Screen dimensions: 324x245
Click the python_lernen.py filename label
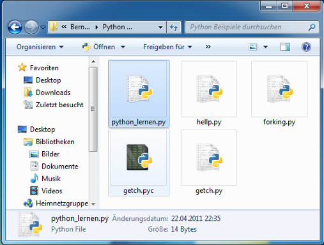coord(139,122)
